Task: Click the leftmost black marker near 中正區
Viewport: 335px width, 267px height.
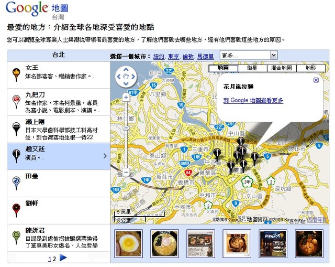Action: pos(217,155)
